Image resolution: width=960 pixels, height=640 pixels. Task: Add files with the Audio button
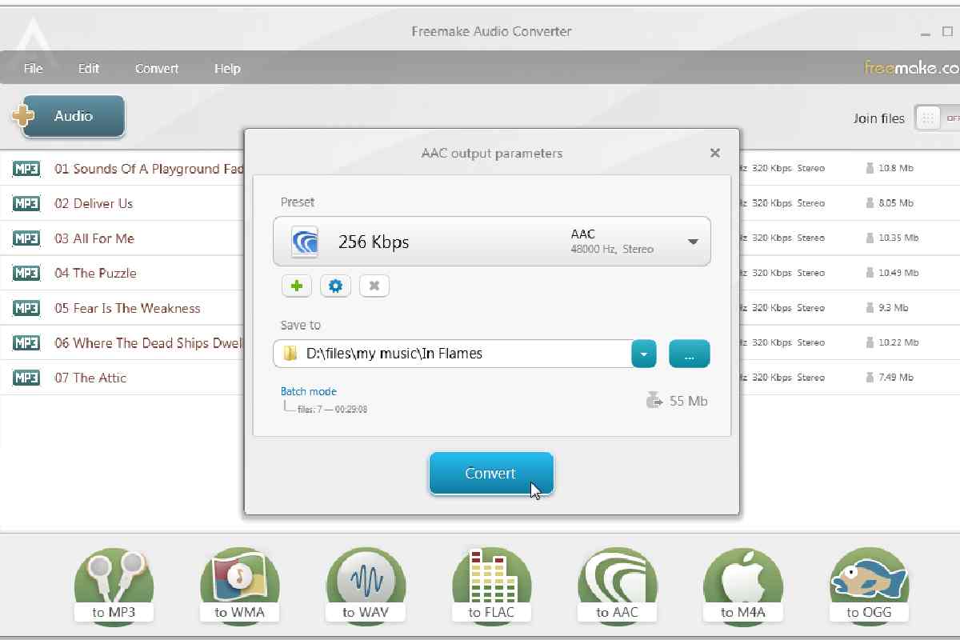pos(74,116)
